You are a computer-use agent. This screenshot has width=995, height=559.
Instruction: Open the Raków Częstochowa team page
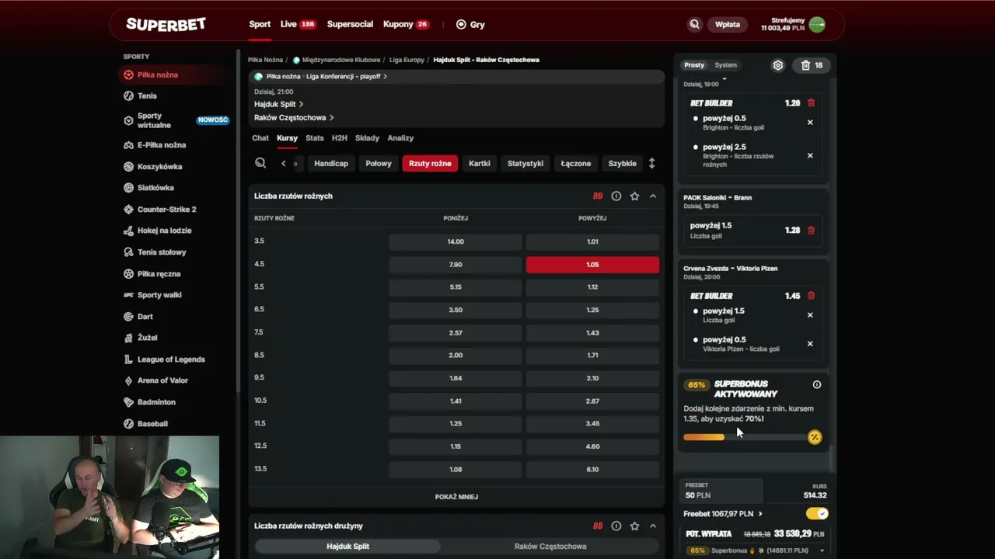click(x=294, y=118)
